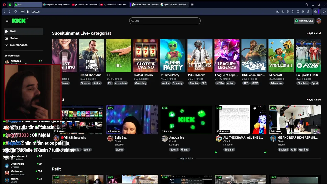
Task: Open the browser tab search magnifier
Action: pyautogui.click(x=307, y=4)
